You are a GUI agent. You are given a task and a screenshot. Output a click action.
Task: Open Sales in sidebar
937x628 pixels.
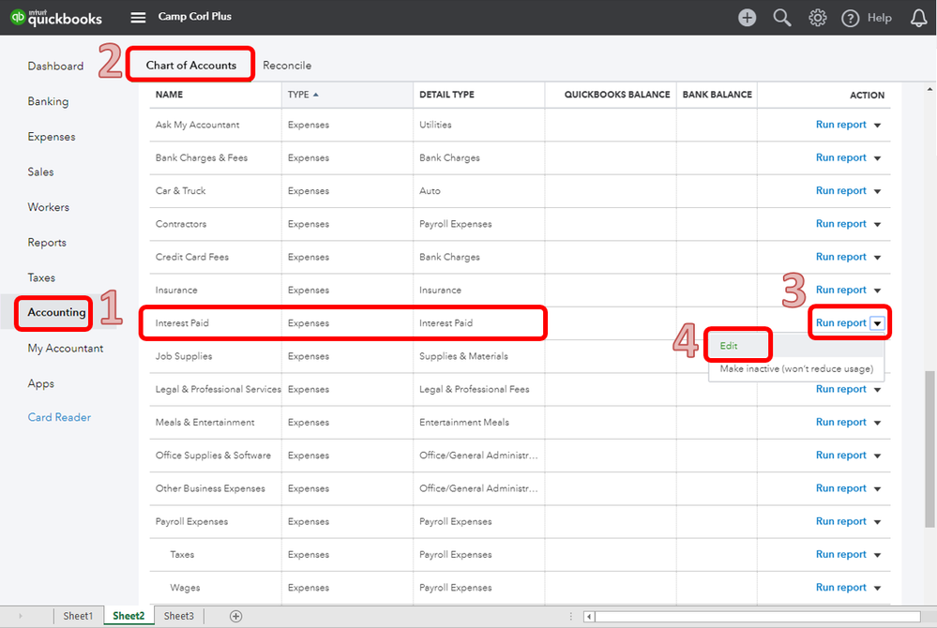40,172
